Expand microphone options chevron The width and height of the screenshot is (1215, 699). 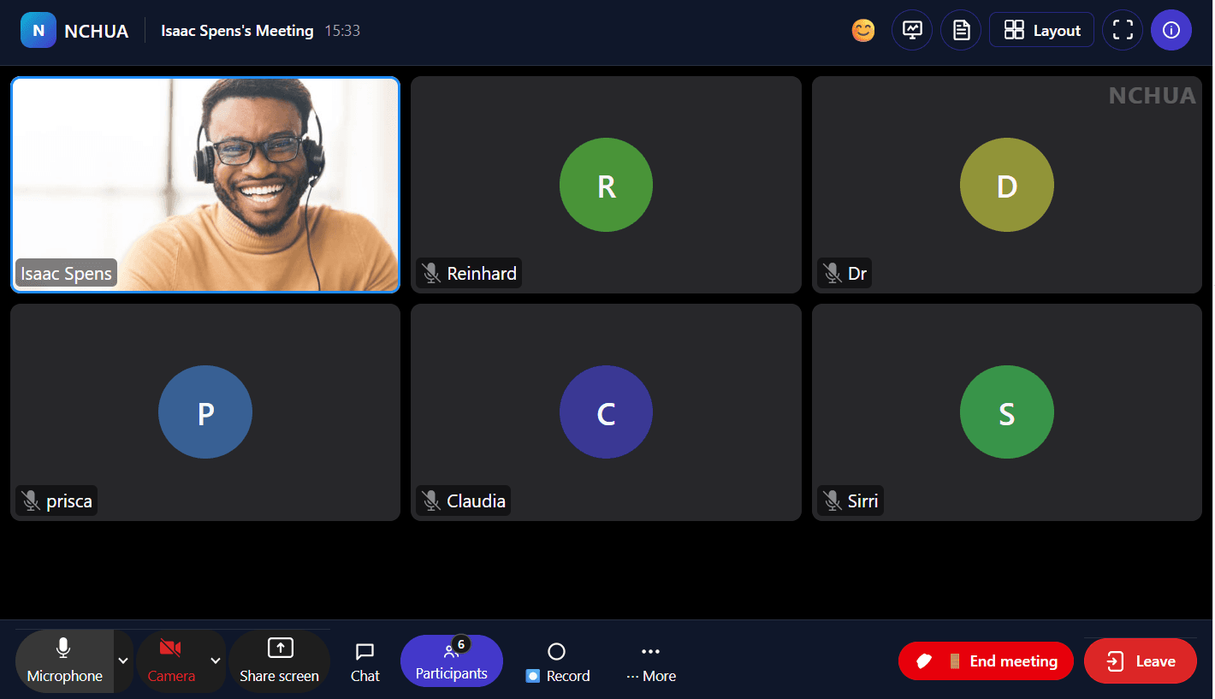pyautogui.click(x=123, y=661)
